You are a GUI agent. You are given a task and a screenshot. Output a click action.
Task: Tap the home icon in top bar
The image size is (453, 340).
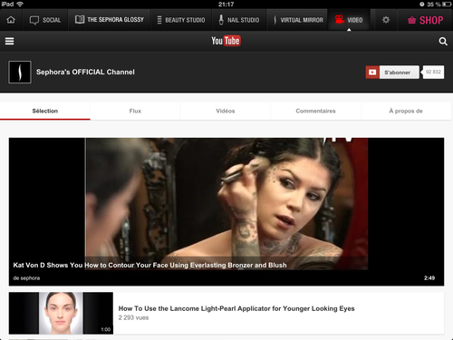point(11,20)
